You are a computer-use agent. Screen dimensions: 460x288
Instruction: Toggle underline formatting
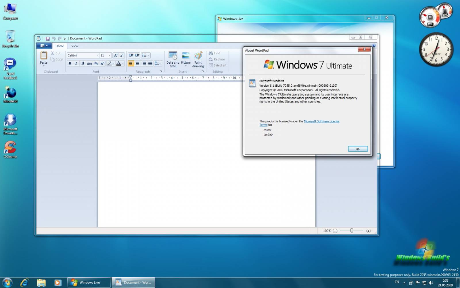click(x=83, y=63)
